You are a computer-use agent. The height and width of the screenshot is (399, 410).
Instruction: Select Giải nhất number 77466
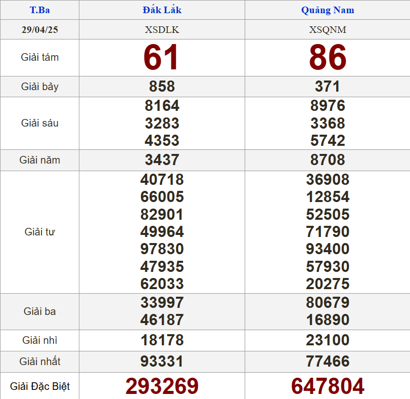pyautogui.click(x=328, y=362)
